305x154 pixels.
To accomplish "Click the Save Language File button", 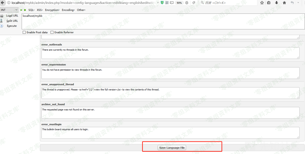I will point(172,148).
